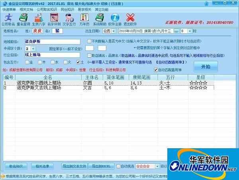Viewport: 239px width, 180px height.
Task: Open the 其它功能 menu
Action: [x=102, y=10]
